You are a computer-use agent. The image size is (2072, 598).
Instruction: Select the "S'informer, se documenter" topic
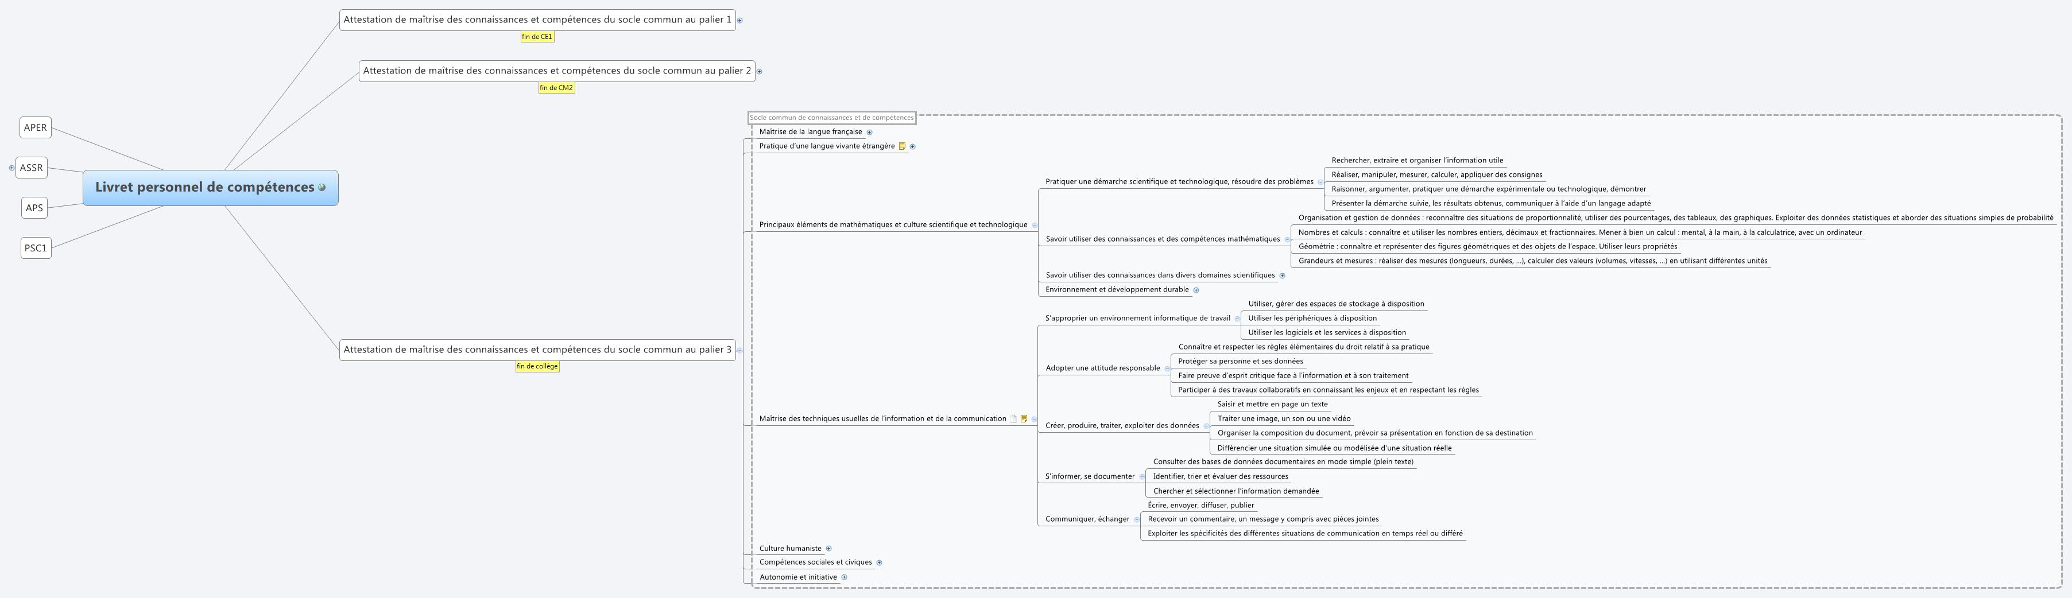tap(1090, 476)
